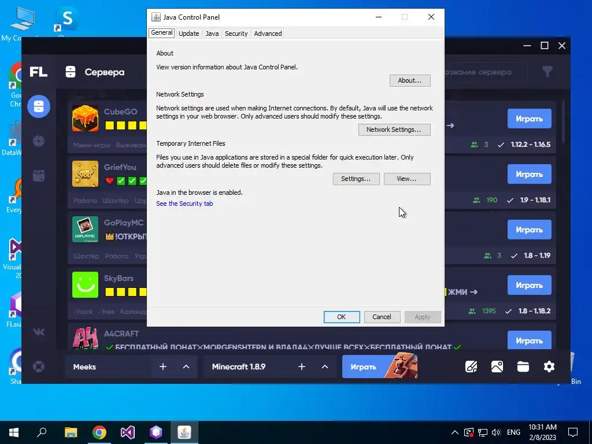Image resolution: width=592 pixels, height=444 pixels.
Task: Open the About... dialog
Action: (410, 80)
